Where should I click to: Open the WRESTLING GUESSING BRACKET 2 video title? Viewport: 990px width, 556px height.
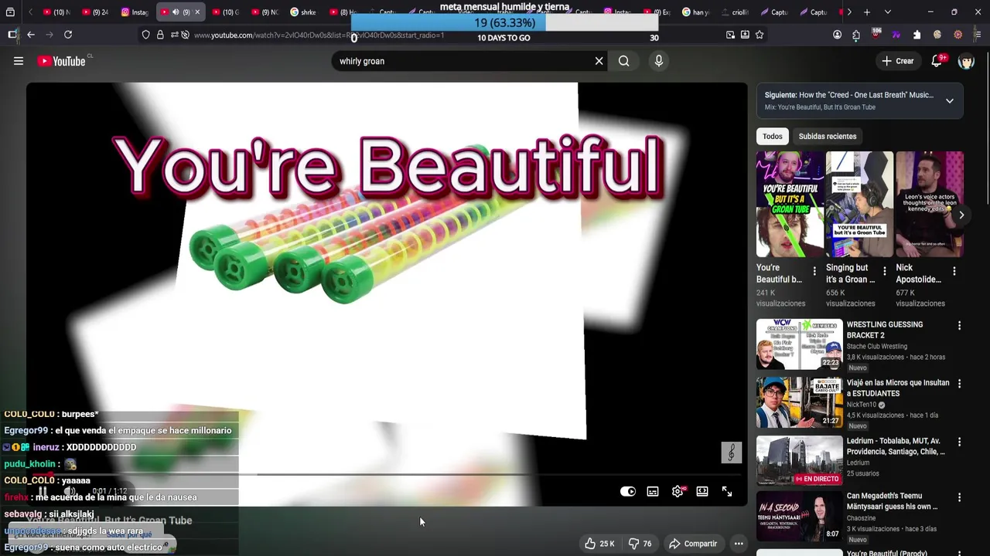[885, 330]
